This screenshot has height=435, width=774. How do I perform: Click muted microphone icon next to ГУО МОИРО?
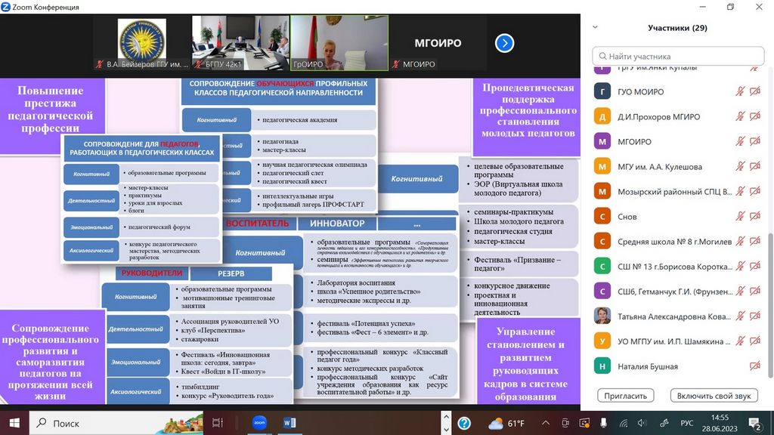(x=741, y=92)
